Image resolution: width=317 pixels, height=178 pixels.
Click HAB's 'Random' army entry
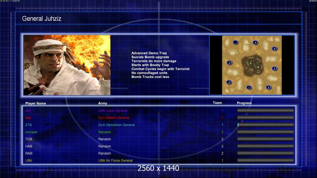click(x=104, y=146)
